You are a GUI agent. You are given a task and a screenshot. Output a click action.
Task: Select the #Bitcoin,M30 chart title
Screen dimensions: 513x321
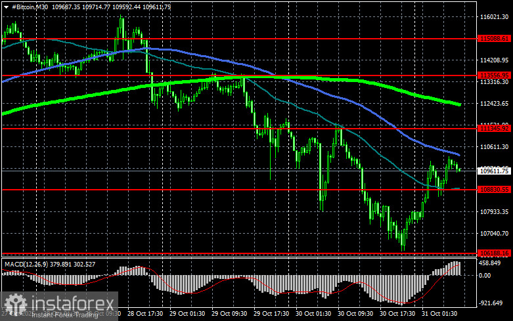click(x=30, y=7)
